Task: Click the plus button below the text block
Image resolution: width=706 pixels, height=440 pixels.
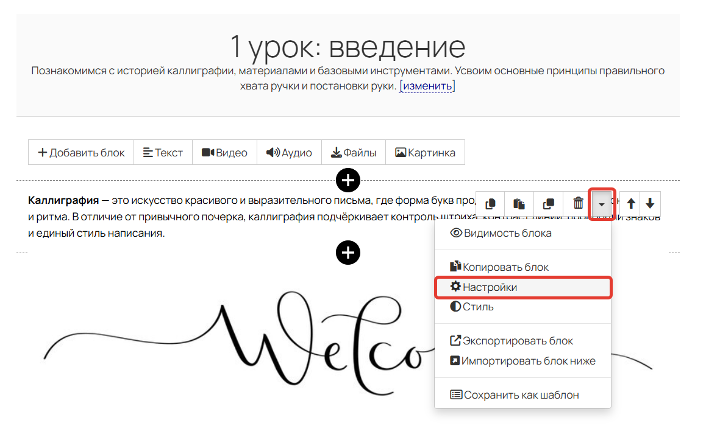Action: tap(348, 253)
